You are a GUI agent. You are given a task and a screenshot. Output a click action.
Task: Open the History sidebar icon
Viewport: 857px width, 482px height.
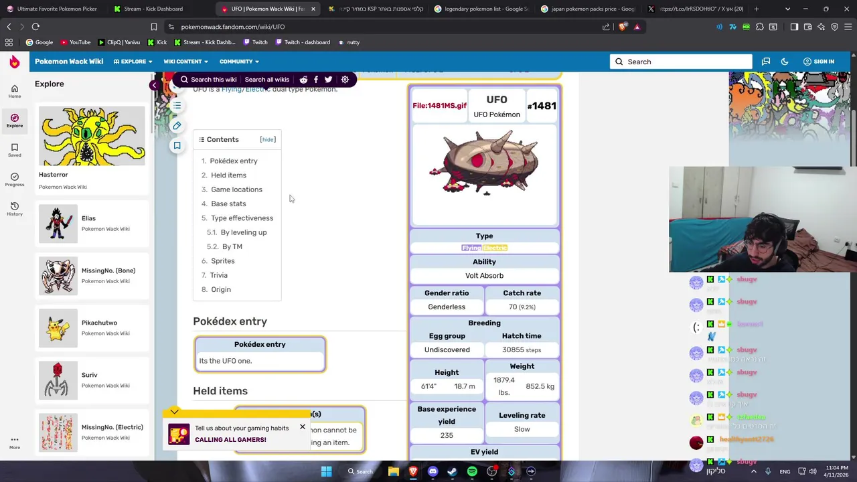click(x=14, y=209)
